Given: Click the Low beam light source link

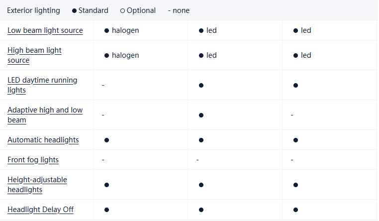Looking at the screenshot, I should click(45, 30).
